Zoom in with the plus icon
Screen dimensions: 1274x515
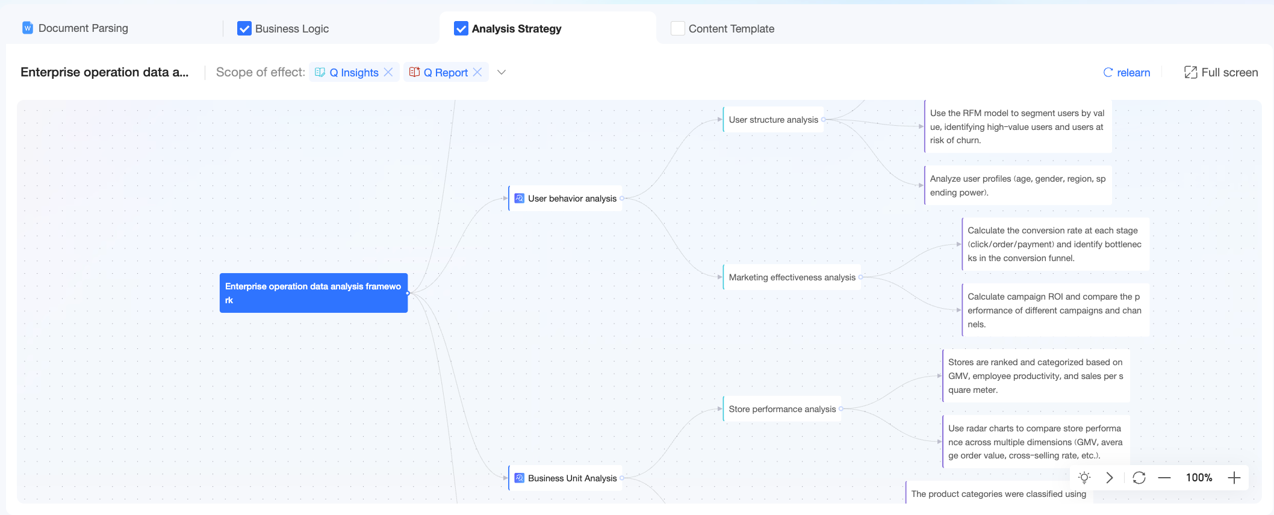coord(1234,478)
